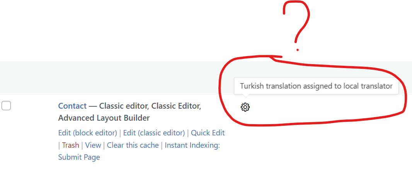The width and height of the screenshot is (412, 181).
Task: Click the word Submit Page on the last line
Action: pos(79,157)
